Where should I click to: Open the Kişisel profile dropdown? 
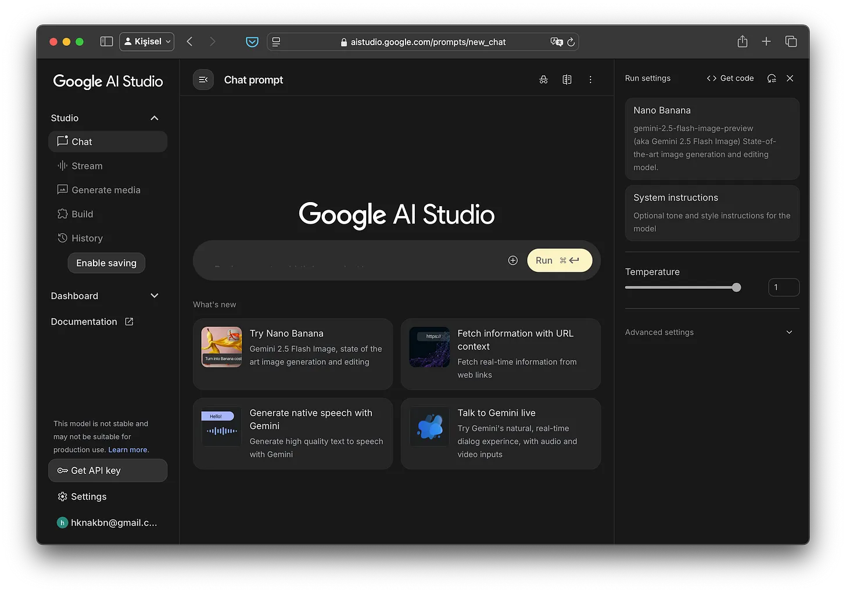[x=146, y=42]
